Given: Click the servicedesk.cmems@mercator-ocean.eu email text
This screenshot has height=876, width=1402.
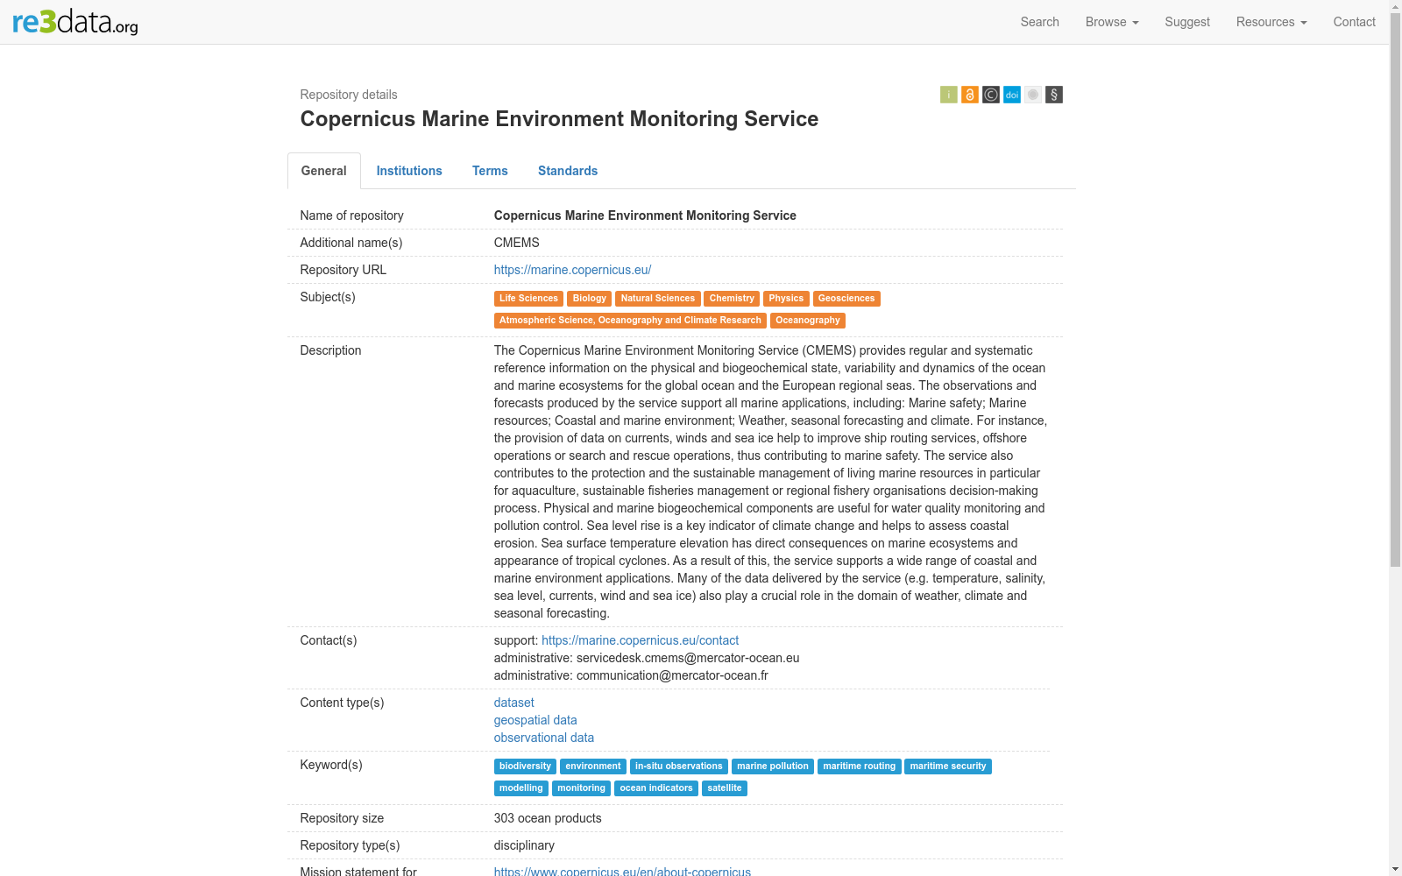Looking at the screenshot, I should [x=688, y=658].
